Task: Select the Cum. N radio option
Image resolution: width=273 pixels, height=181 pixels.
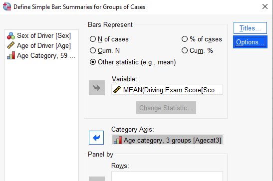Action: point(93,50)
